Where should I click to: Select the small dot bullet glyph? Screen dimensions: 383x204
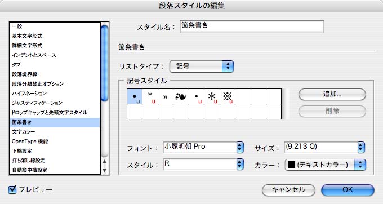coord(197,96)
